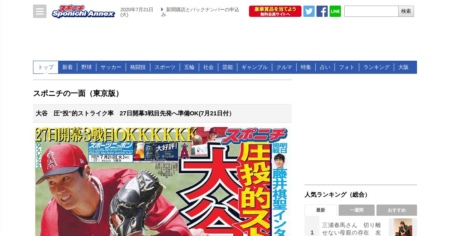Focus the site search input field
The width and height of the screenshot is (450, 236).
tap(371, 11)
